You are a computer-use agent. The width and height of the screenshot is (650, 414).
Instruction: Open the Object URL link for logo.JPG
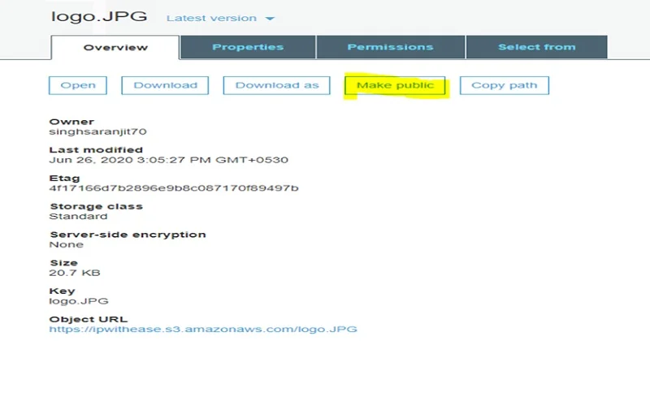(203, 330)
